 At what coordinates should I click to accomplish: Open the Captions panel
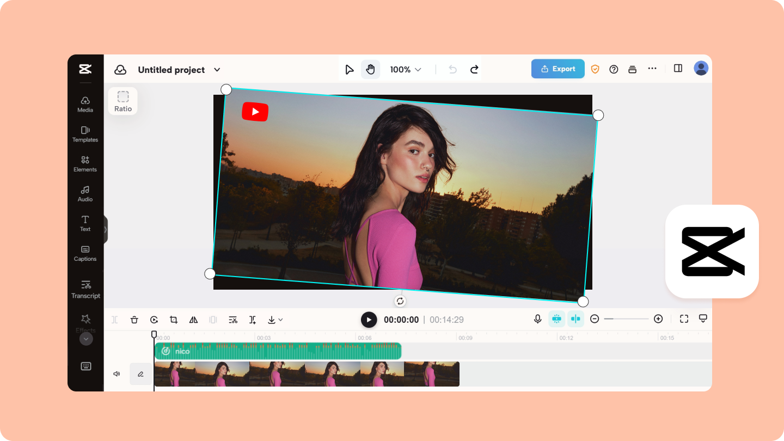(x=85, y=254)
